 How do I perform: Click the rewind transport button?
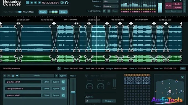(x=35, y=2)
